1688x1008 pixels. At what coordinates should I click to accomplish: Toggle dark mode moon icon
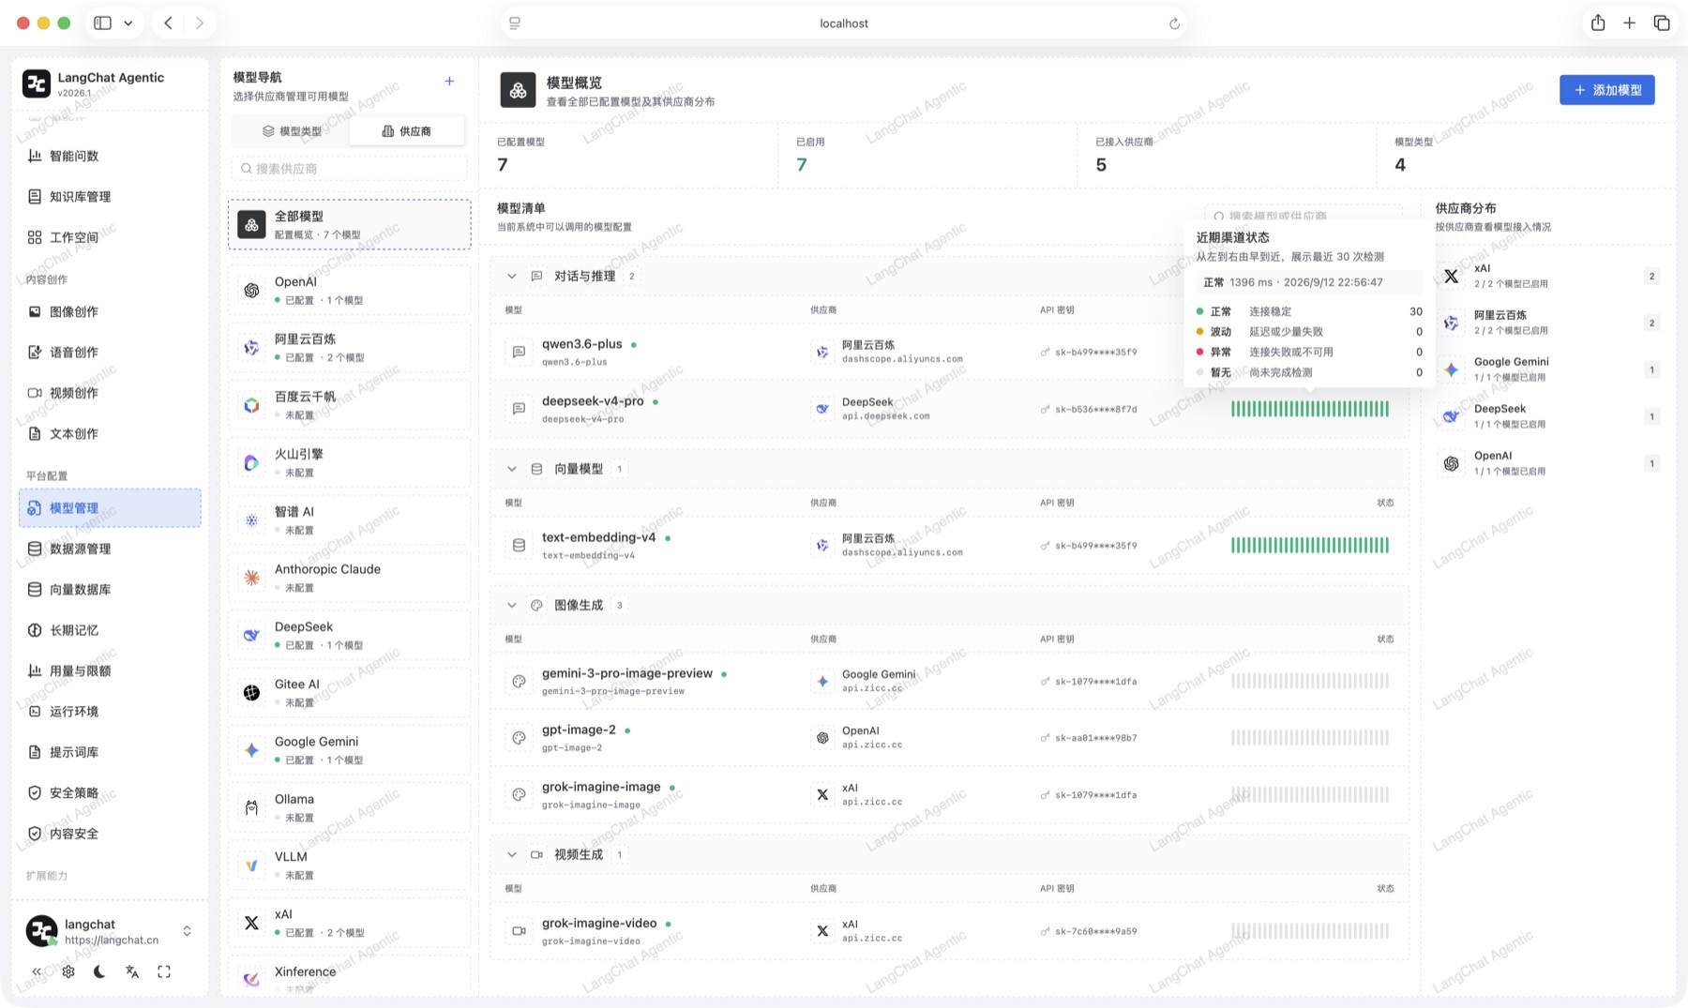point(99,972)
